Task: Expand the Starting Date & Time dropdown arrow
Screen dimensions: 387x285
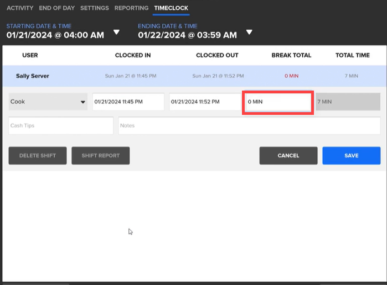Action: coord(116,32)
